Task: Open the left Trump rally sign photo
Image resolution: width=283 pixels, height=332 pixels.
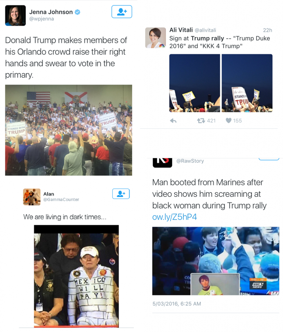Action: 195,83
